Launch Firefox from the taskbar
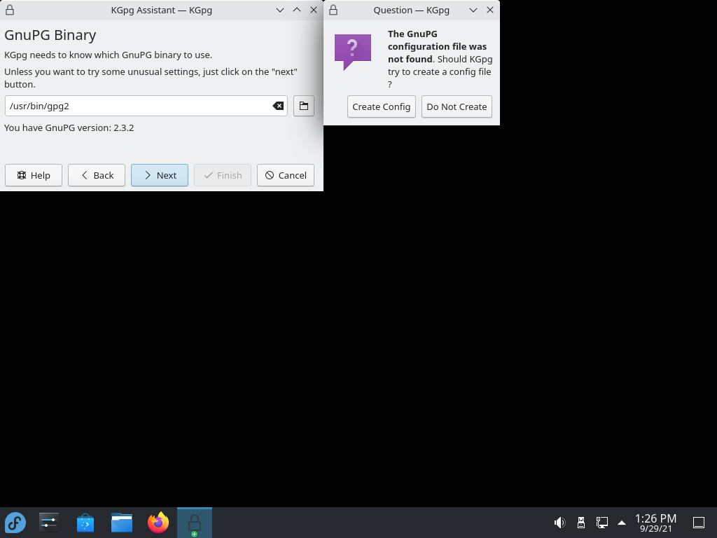Screen dimensions: 717x538 158,523
